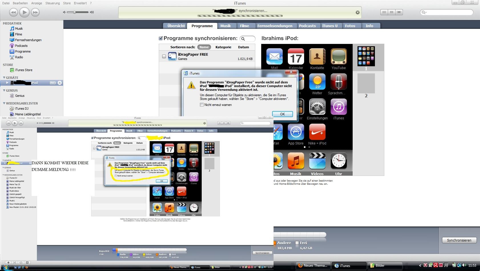Select the App Store icon

(x=296, y=132)
